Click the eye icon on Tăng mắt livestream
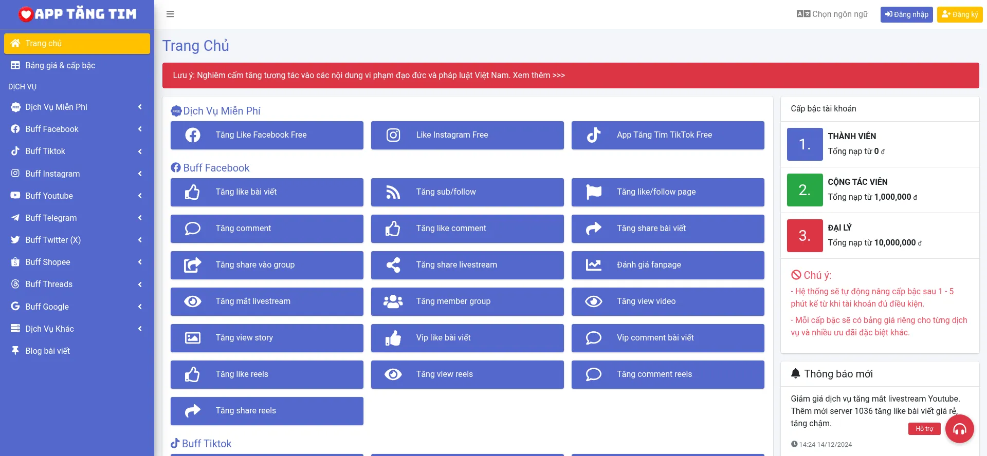Viewport: 987px width, 456px height. pos(193,301)
